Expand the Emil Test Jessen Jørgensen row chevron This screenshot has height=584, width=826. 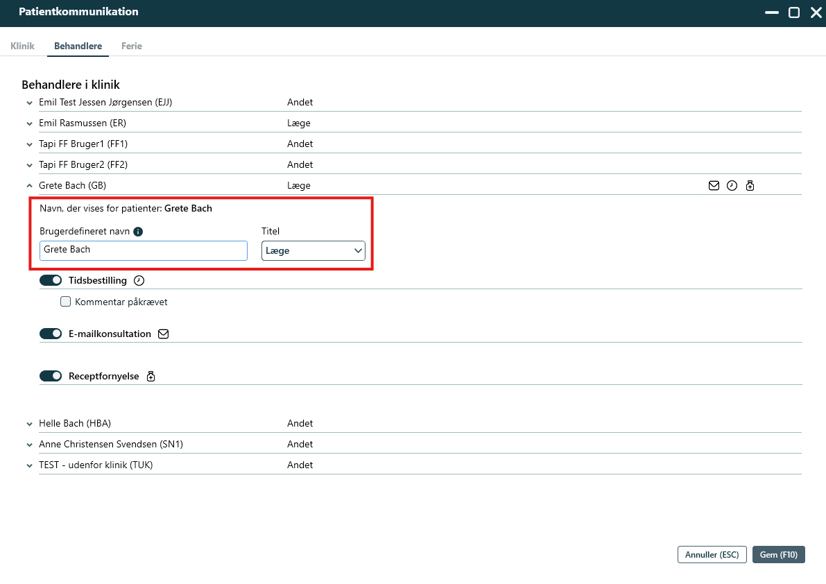tap(30, 103)
